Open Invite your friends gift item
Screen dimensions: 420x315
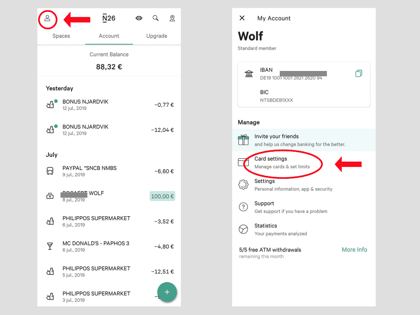tap(276, 140)
